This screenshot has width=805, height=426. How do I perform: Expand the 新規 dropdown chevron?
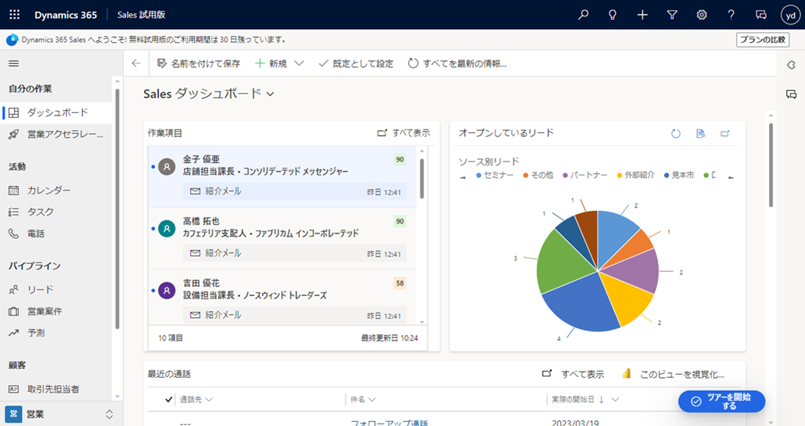tap(299, 64)
